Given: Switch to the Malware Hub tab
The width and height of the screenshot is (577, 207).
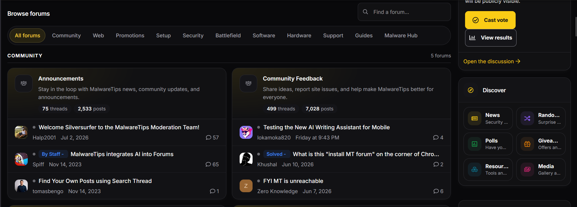Looking at the screenshot, I should pyautogui.click(x=401, y=35).
